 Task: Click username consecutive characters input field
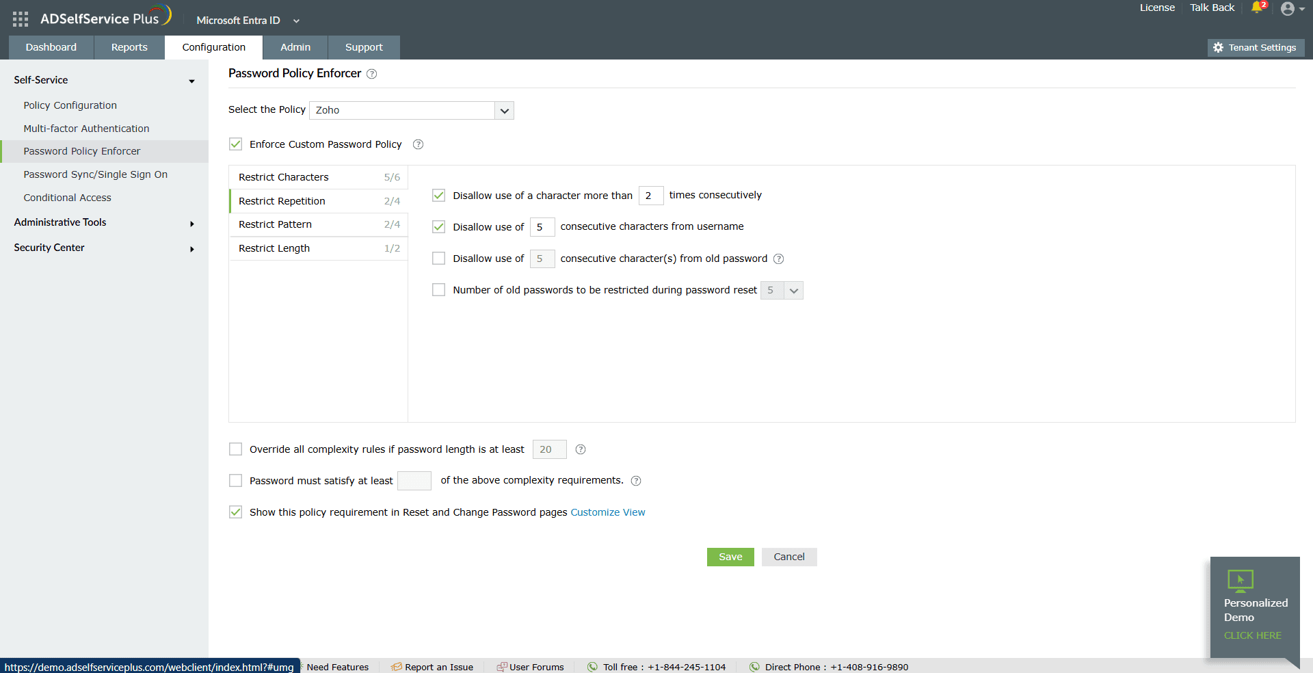point(542,227)
